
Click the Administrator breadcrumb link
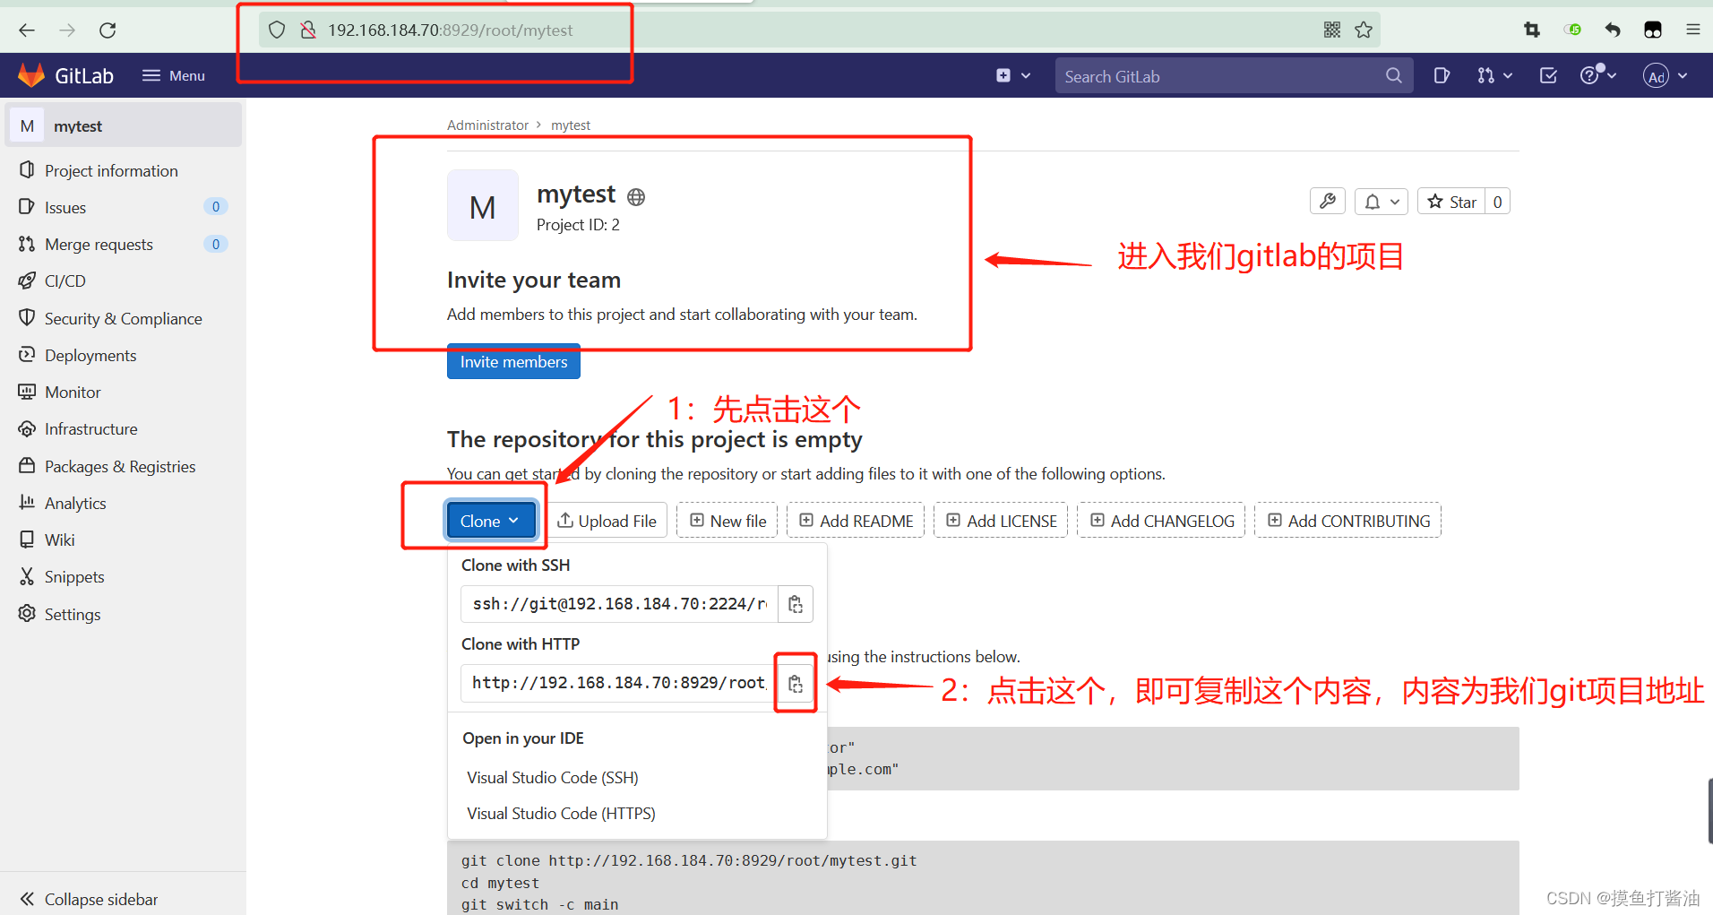click(487, 125)
